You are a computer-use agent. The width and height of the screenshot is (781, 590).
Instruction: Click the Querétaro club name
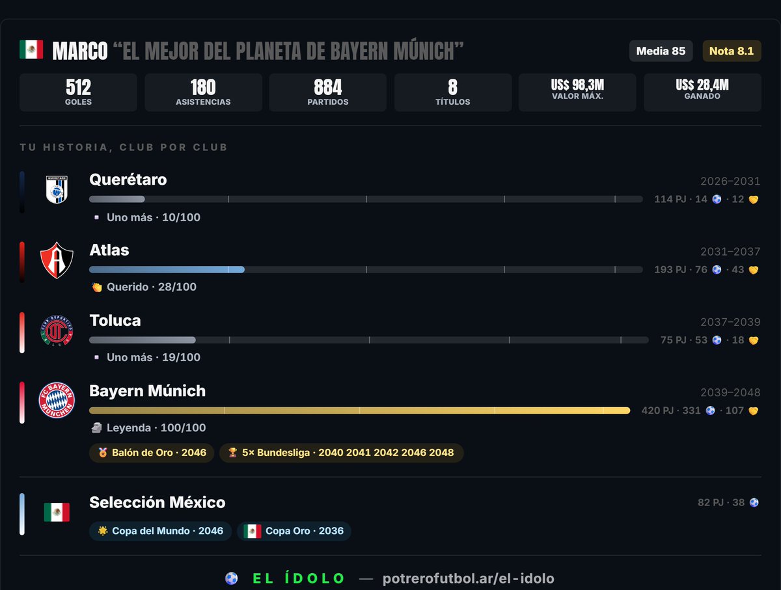pyautogui.click(x=128, y=180)
